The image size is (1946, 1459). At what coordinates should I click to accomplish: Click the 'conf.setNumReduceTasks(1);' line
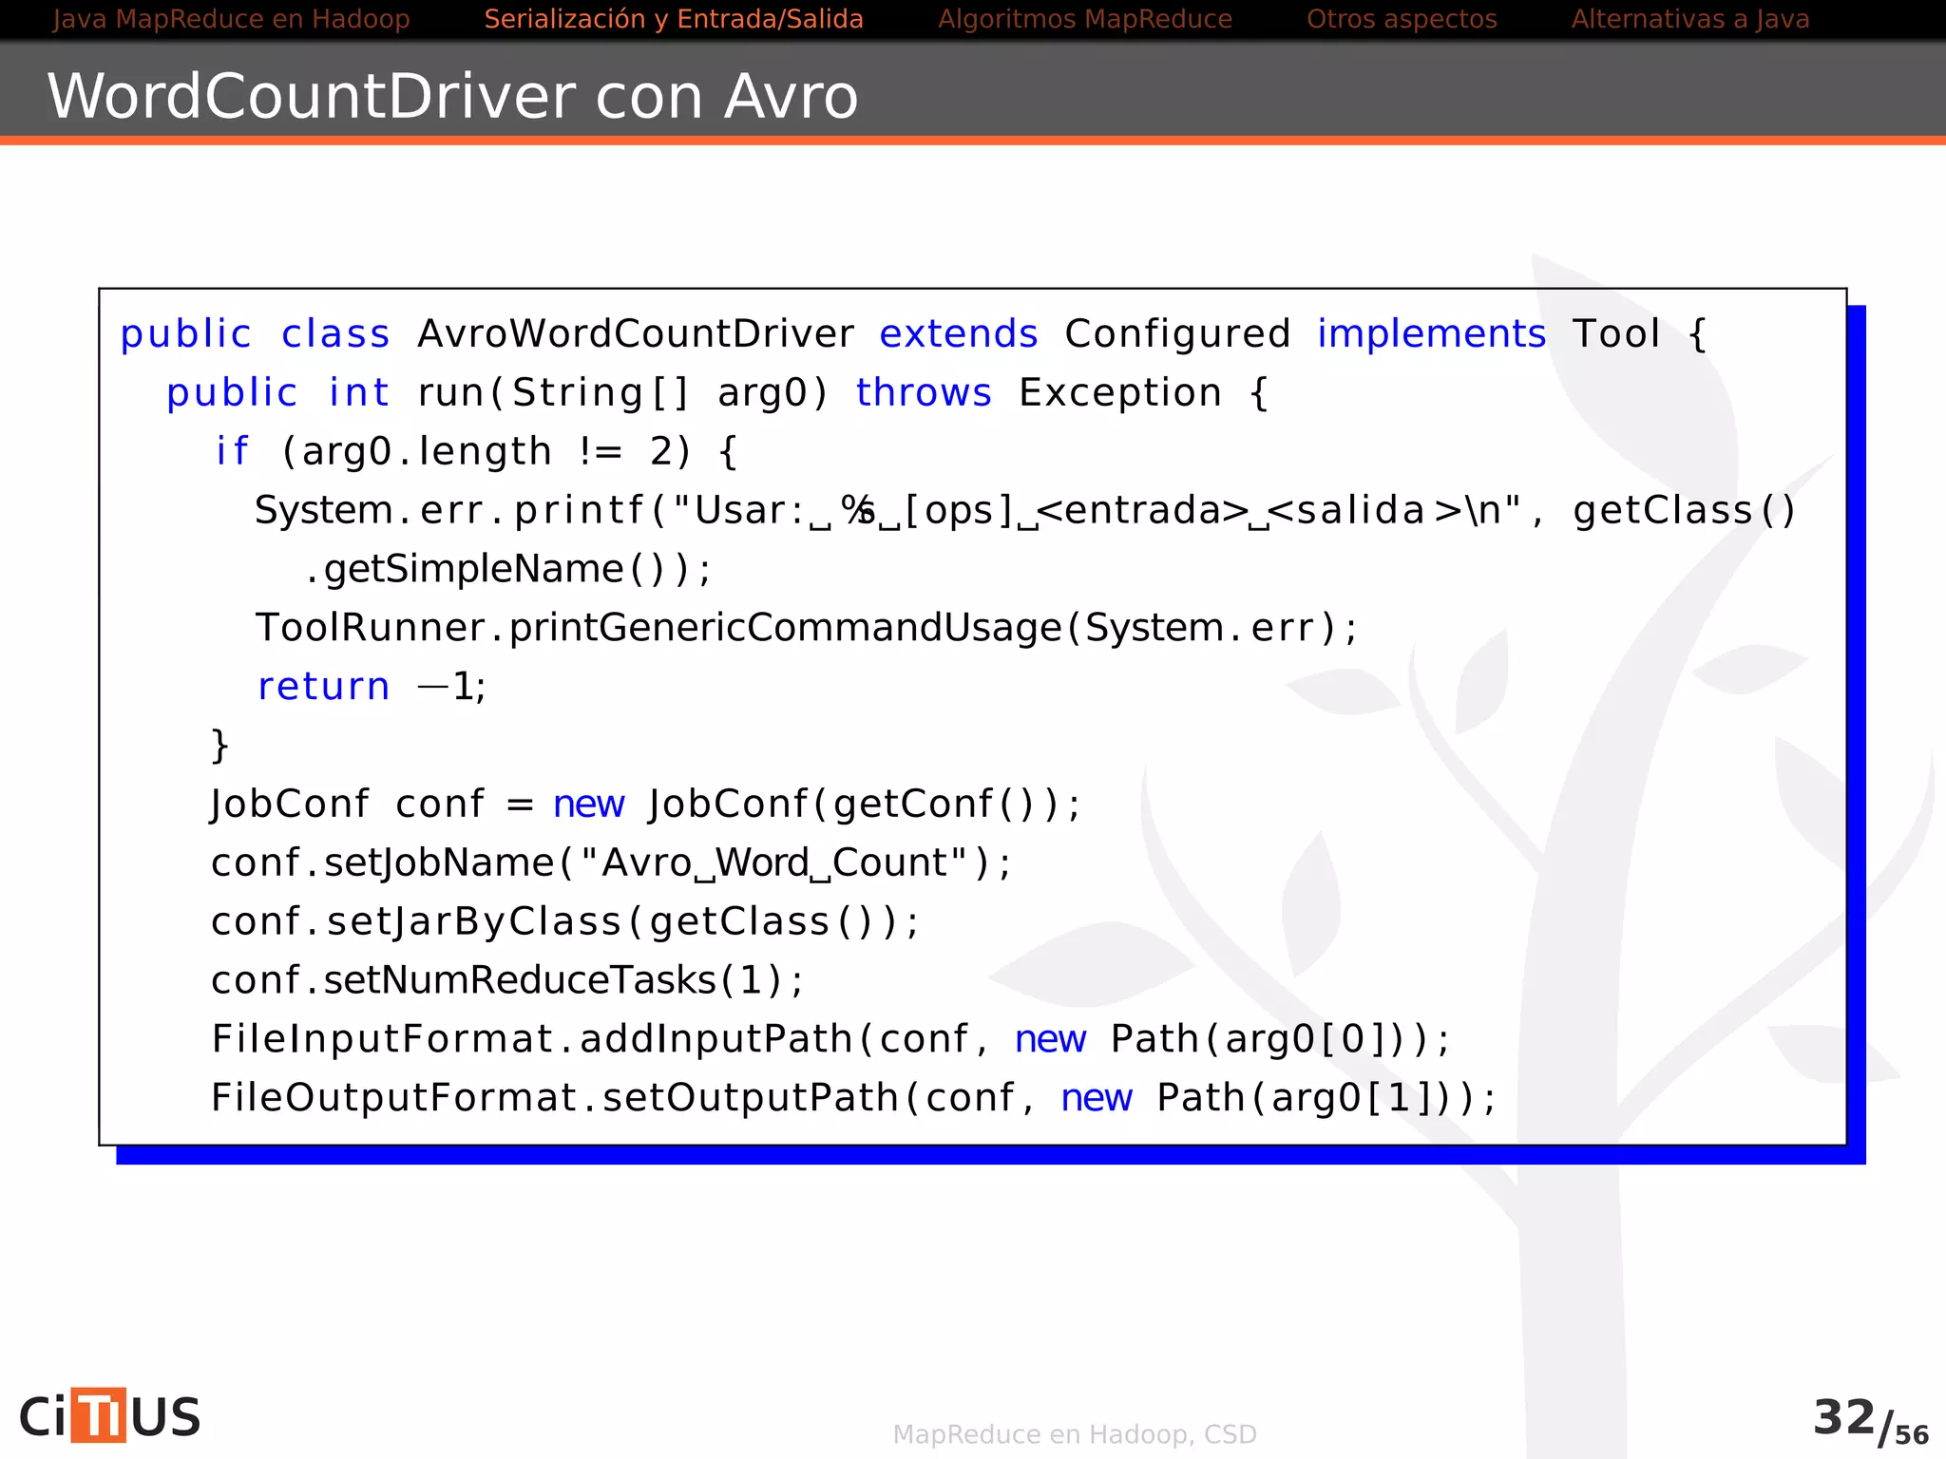coord(507,981)
